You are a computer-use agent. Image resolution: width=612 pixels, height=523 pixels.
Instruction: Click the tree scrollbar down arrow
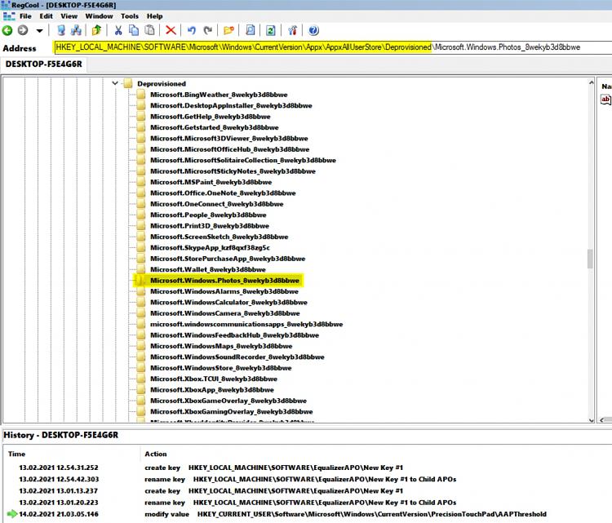(591, 420)
